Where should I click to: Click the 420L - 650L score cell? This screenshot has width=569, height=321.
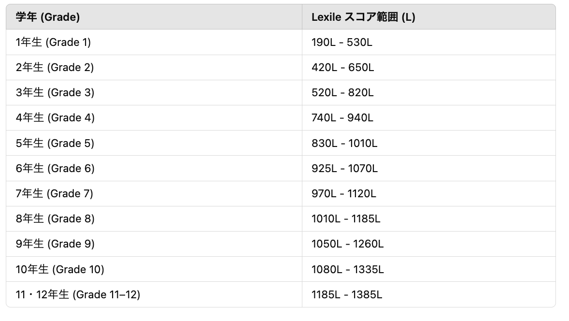coord(343,68)
